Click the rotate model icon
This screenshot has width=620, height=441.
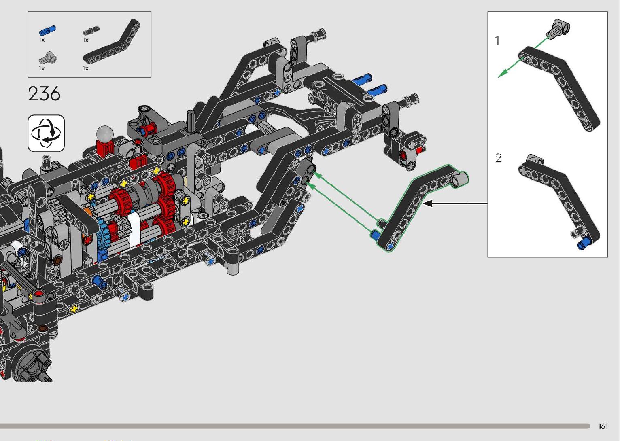click(46, 133)
